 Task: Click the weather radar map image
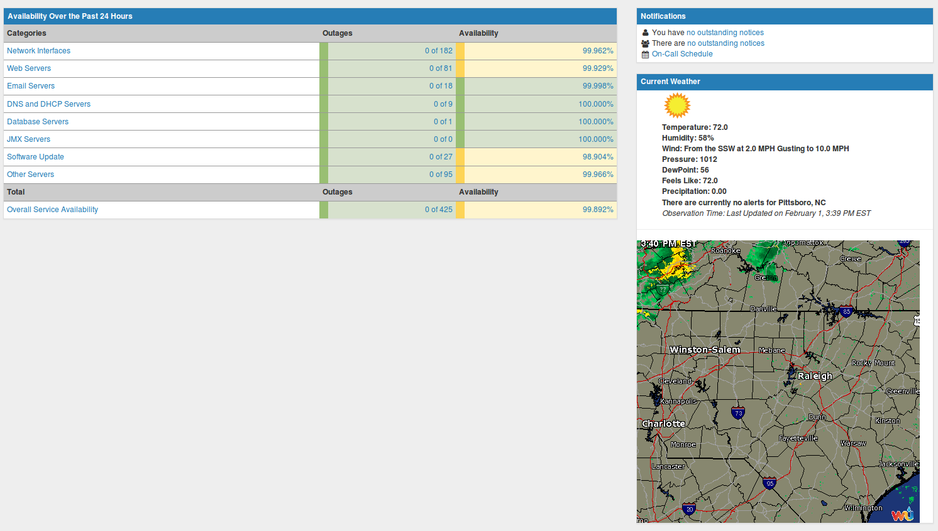[x=778, y=382]
